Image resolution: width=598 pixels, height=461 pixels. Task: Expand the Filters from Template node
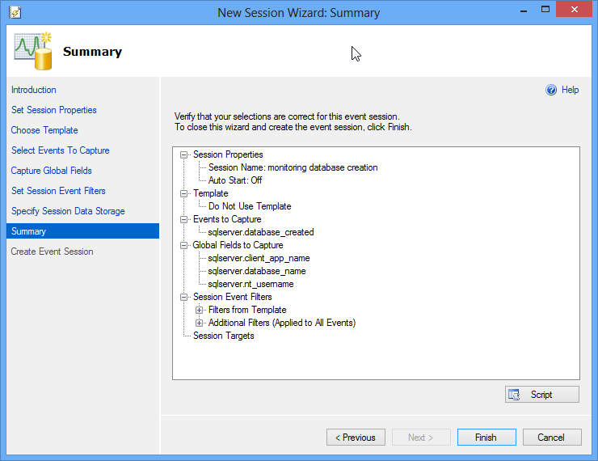coord(200,310)
